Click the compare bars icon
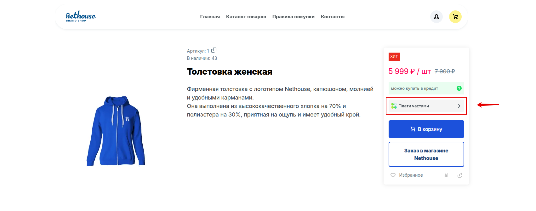The height and width of the screenshot is (211, 536). [446, 175]
